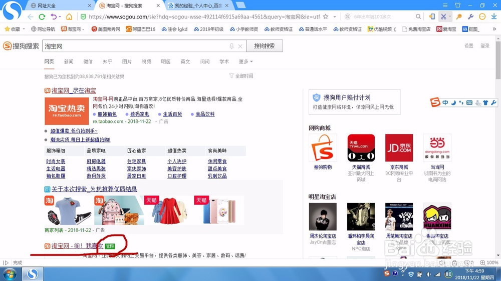Click the sidebar toggle icon in status bar

(6, 263)
